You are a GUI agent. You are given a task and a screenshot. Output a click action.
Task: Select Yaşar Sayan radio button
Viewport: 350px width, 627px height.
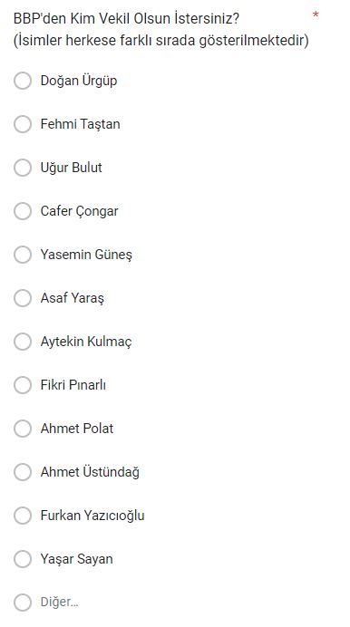tap(23, 559)
